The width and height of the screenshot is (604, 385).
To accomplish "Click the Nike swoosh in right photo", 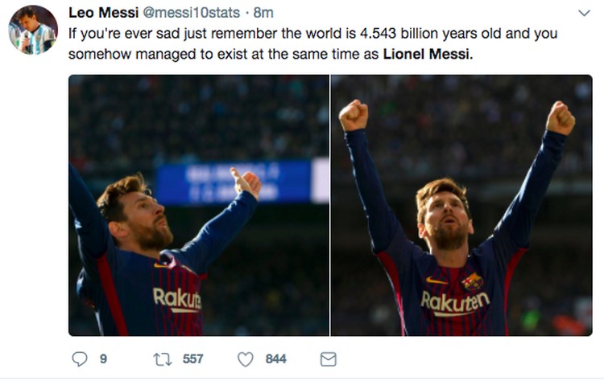I will tap(436, 281).
